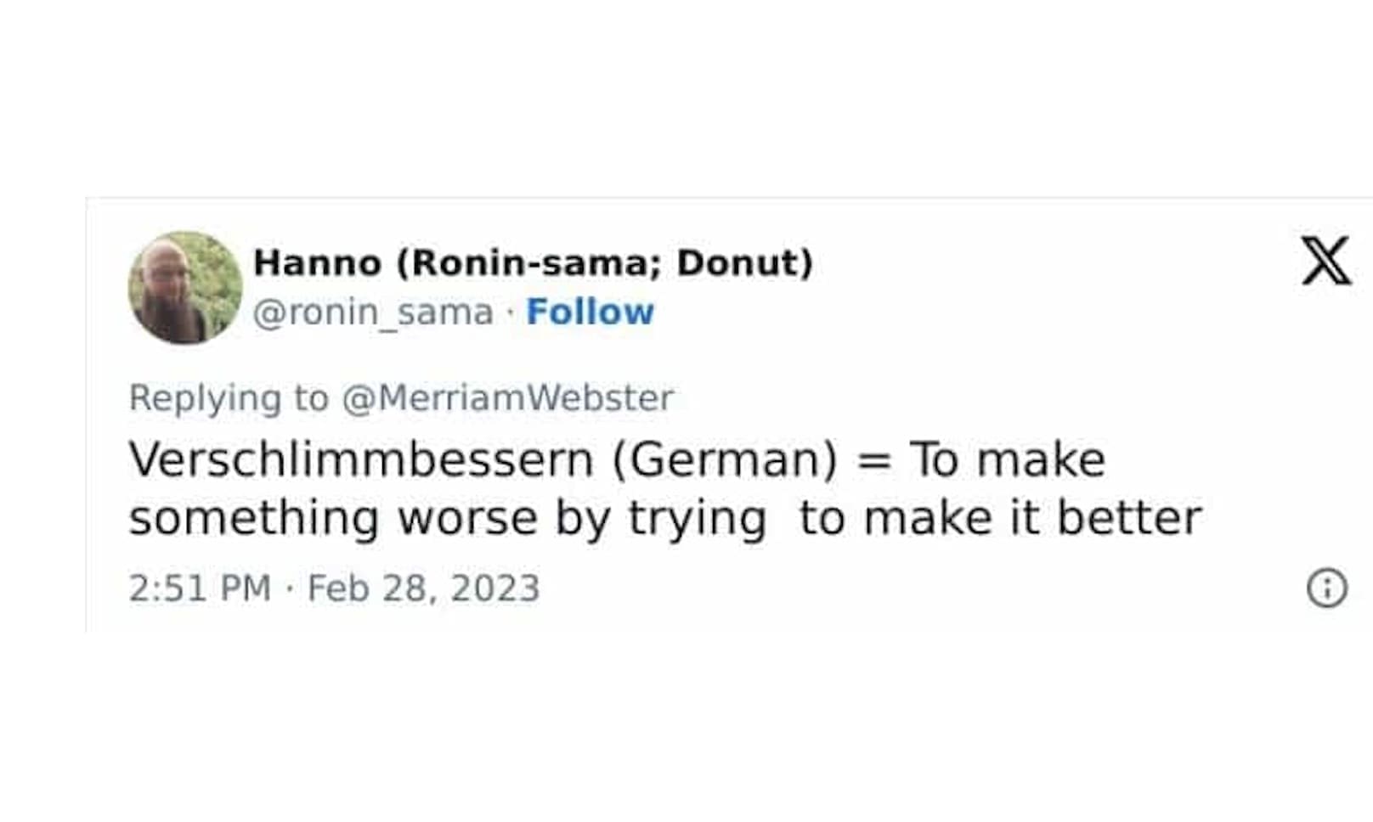
Task: Click the X logo icon
Action: (x=1325, y=261)
